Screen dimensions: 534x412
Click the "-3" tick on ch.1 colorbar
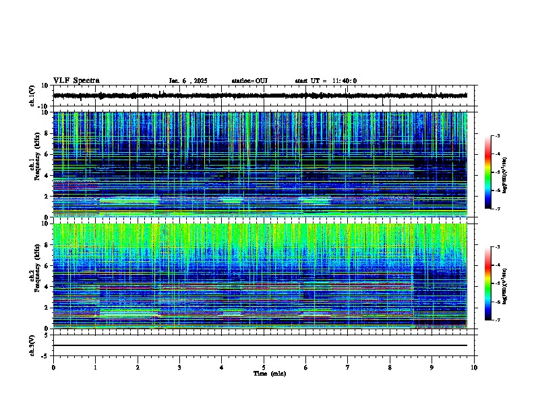tap(497, 135)
